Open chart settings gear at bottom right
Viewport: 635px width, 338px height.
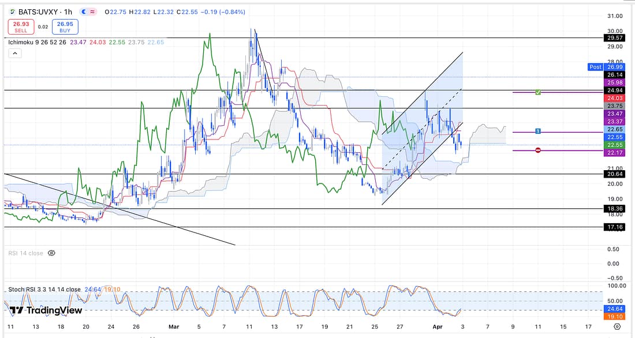pyautogui.click(x=617, y=326)
